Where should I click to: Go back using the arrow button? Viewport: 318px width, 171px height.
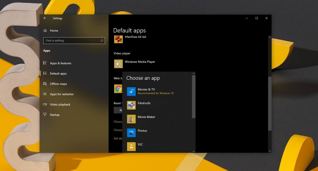(45, 18)
